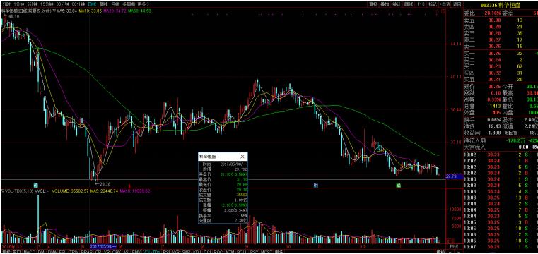Click the 叠加 overlay button
This screenshot has height=254, width=538.
[385, 4]
